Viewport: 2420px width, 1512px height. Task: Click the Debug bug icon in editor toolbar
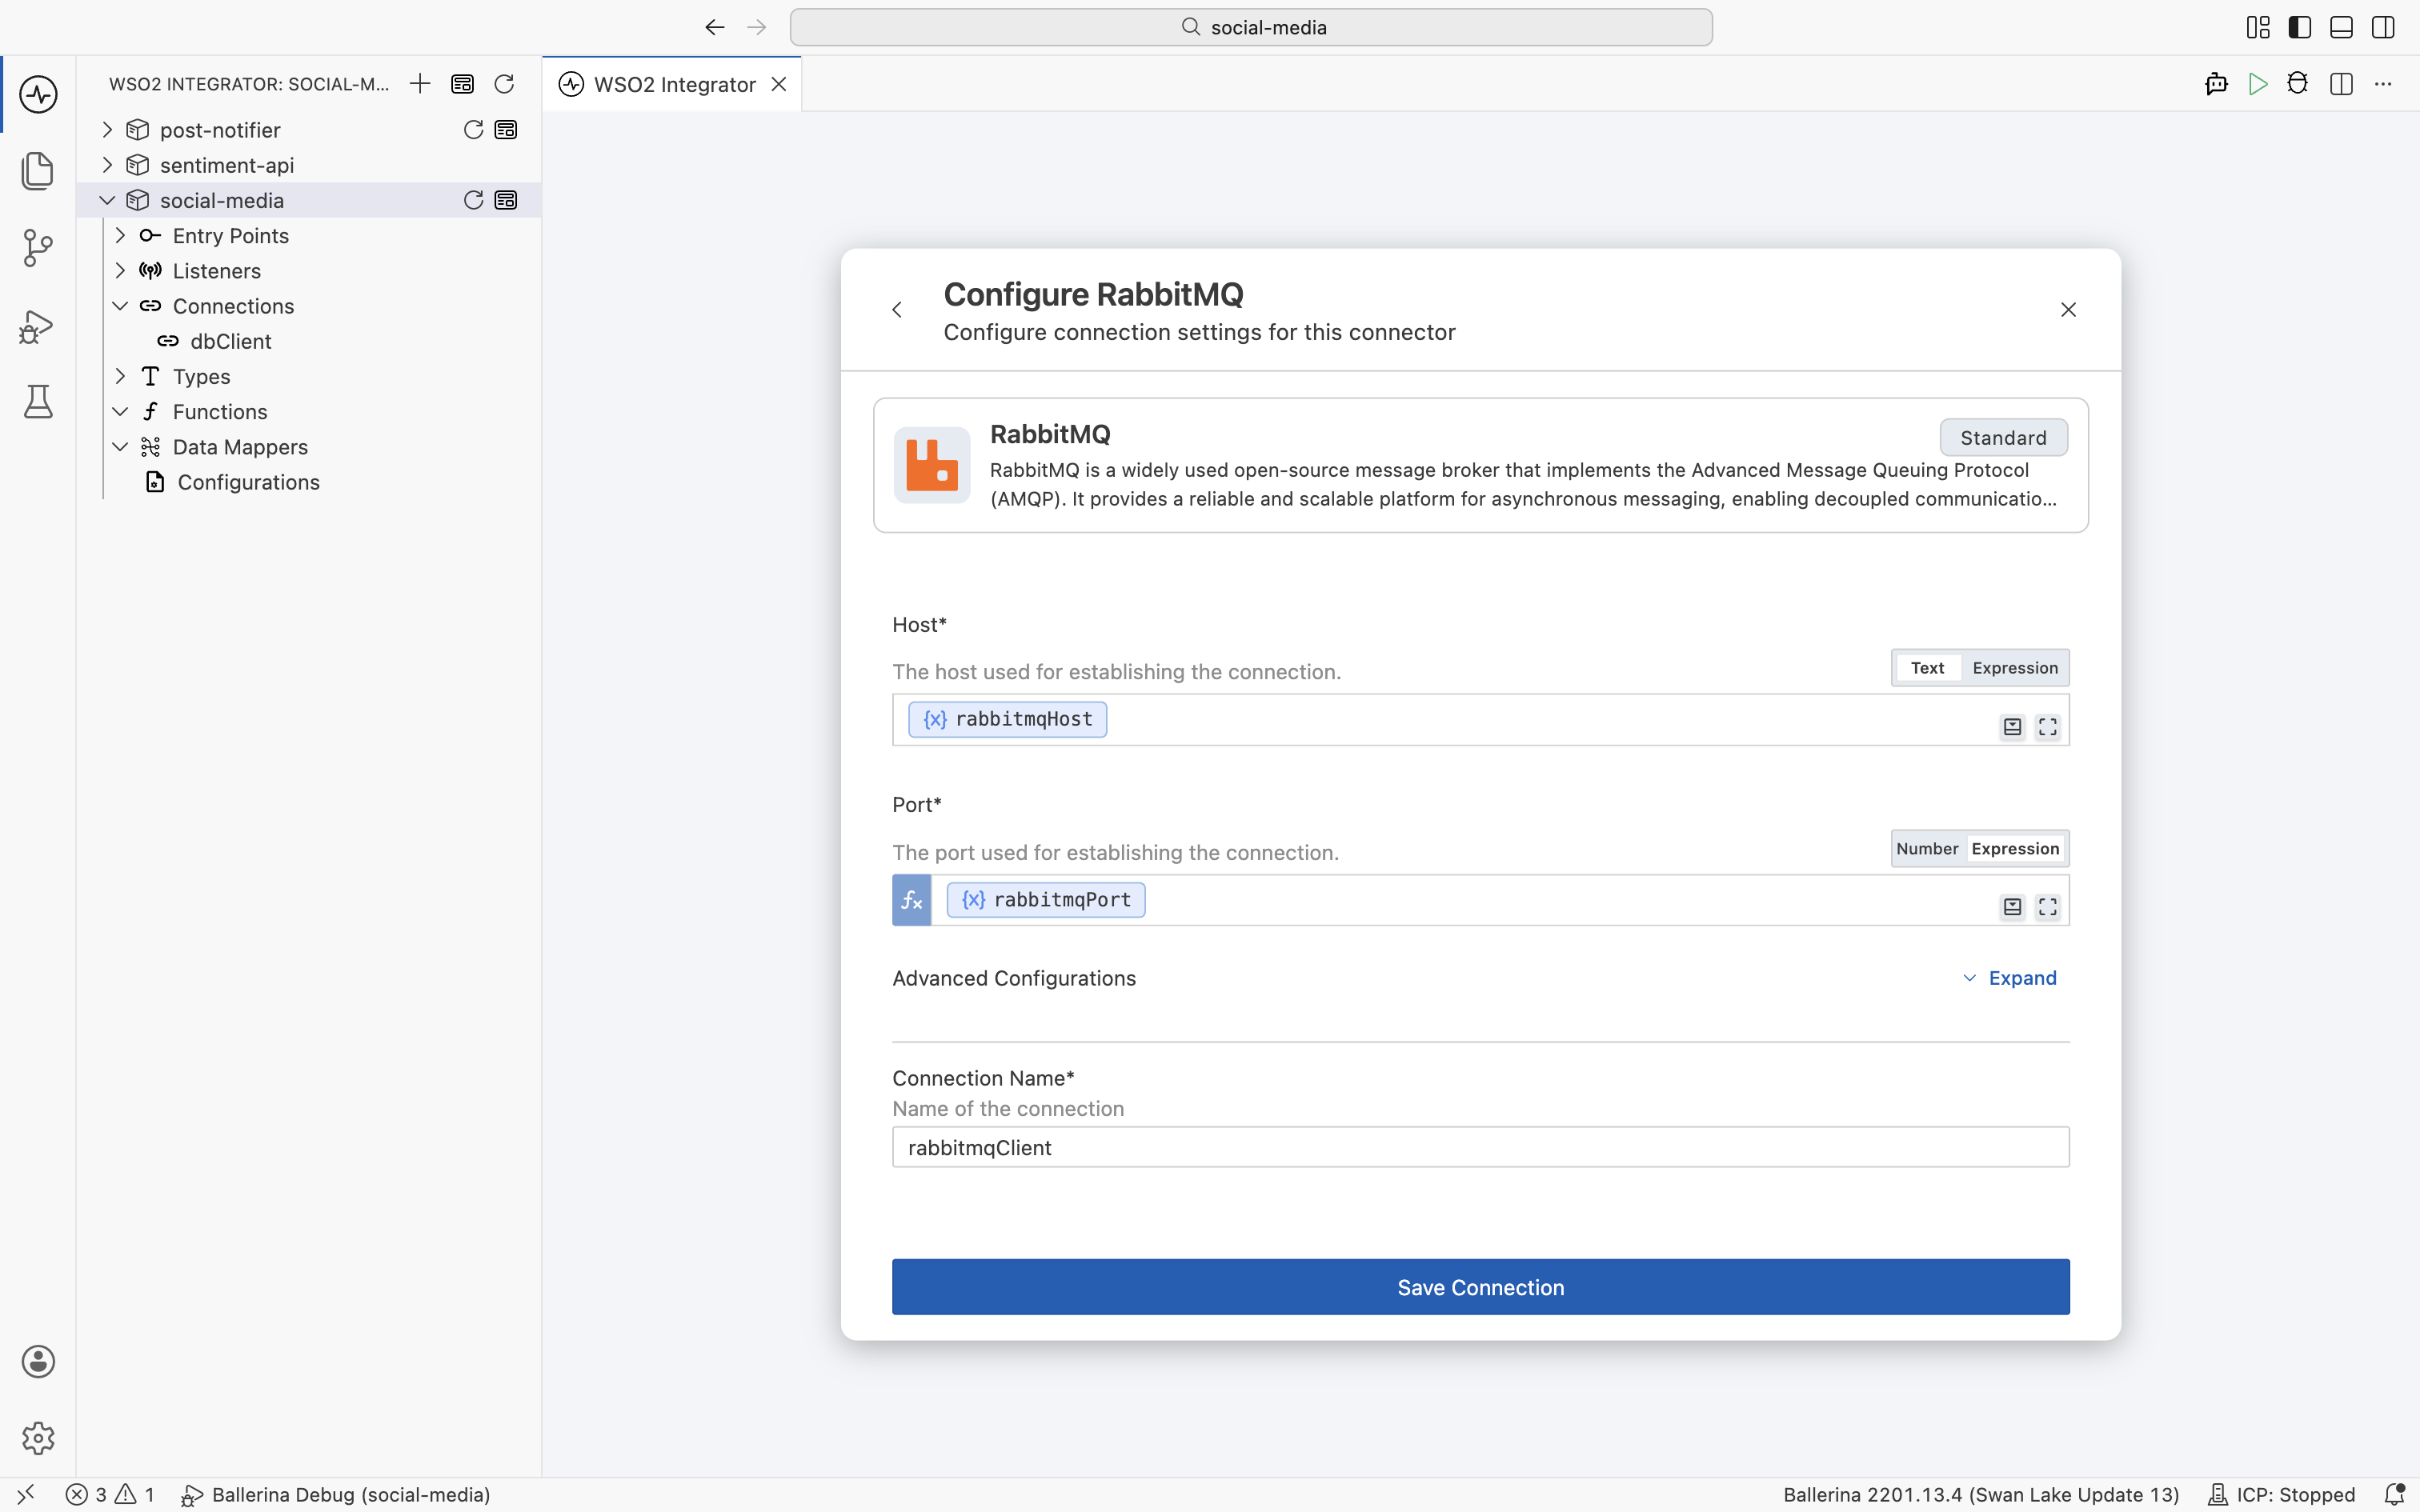2298,84
